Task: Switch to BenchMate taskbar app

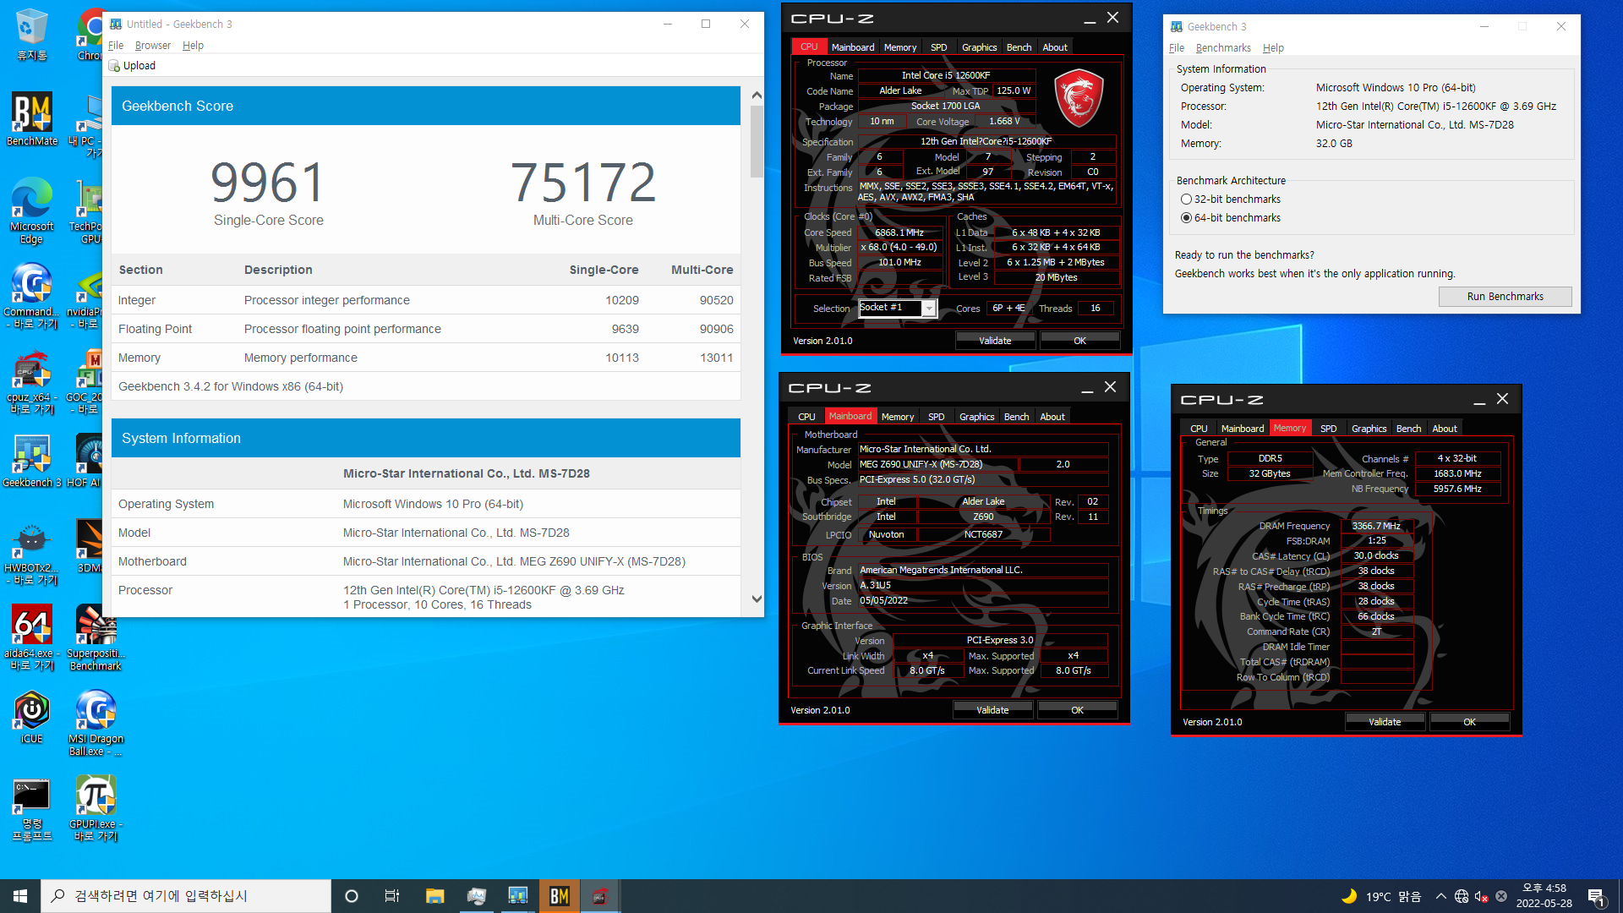Action: pos(560,896)
